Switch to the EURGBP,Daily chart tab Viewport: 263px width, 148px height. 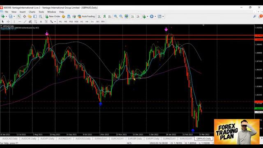135,139
